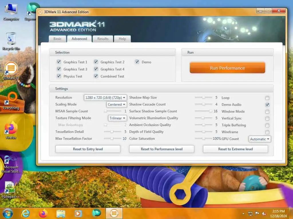This screenshot has height=219, width=293.
Task: Uncheck the Demo checkbox
Action: click(x=137, y=62)
